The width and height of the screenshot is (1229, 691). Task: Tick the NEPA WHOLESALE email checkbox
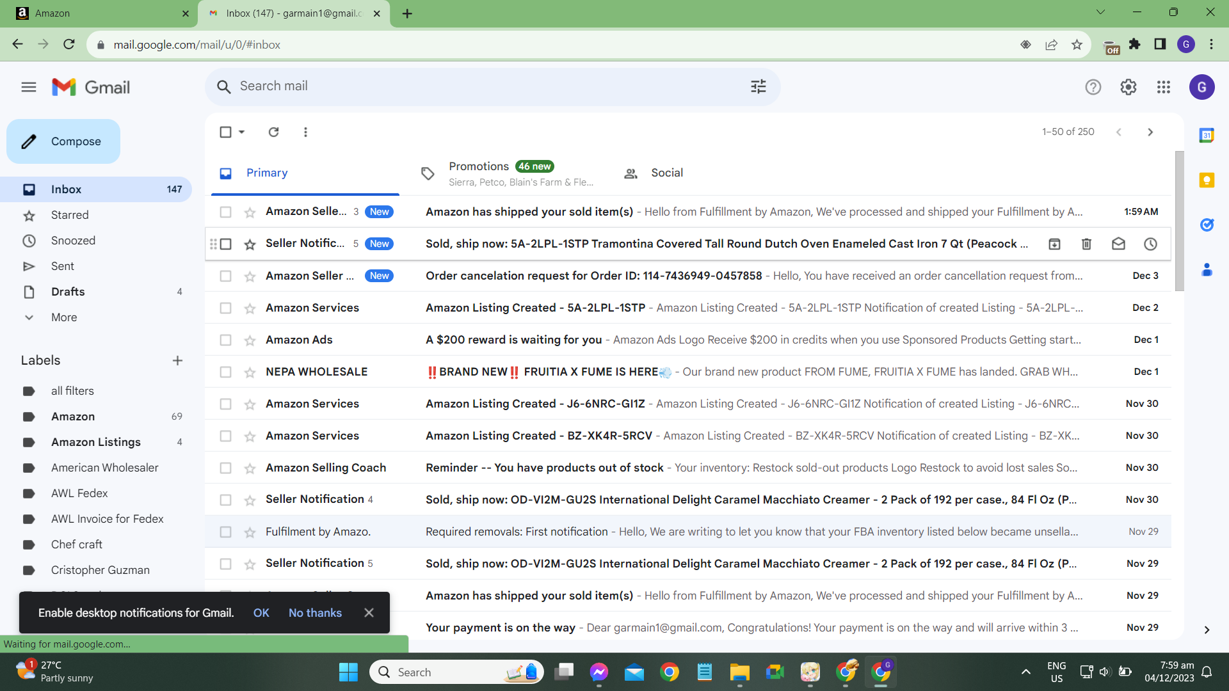tap(225, 372)
